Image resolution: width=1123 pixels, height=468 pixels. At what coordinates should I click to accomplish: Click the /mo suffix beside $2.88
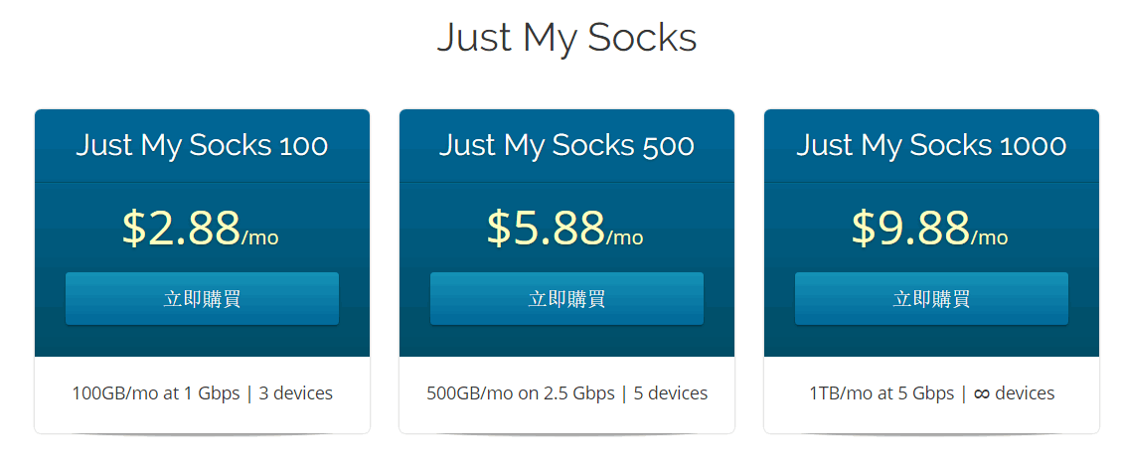pos(260,237)
